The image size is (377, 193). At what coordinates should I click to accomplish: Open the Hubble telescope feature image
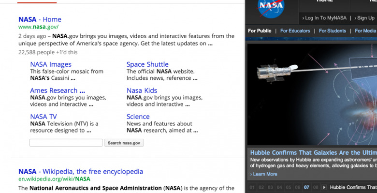[x=312, y=94]
